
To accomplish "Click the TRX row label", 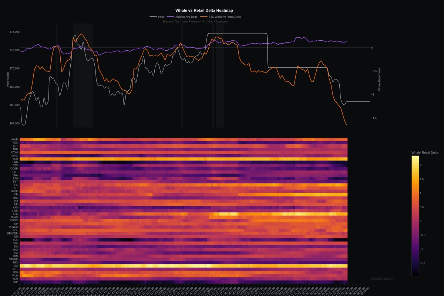I will [x=15, y=263].
